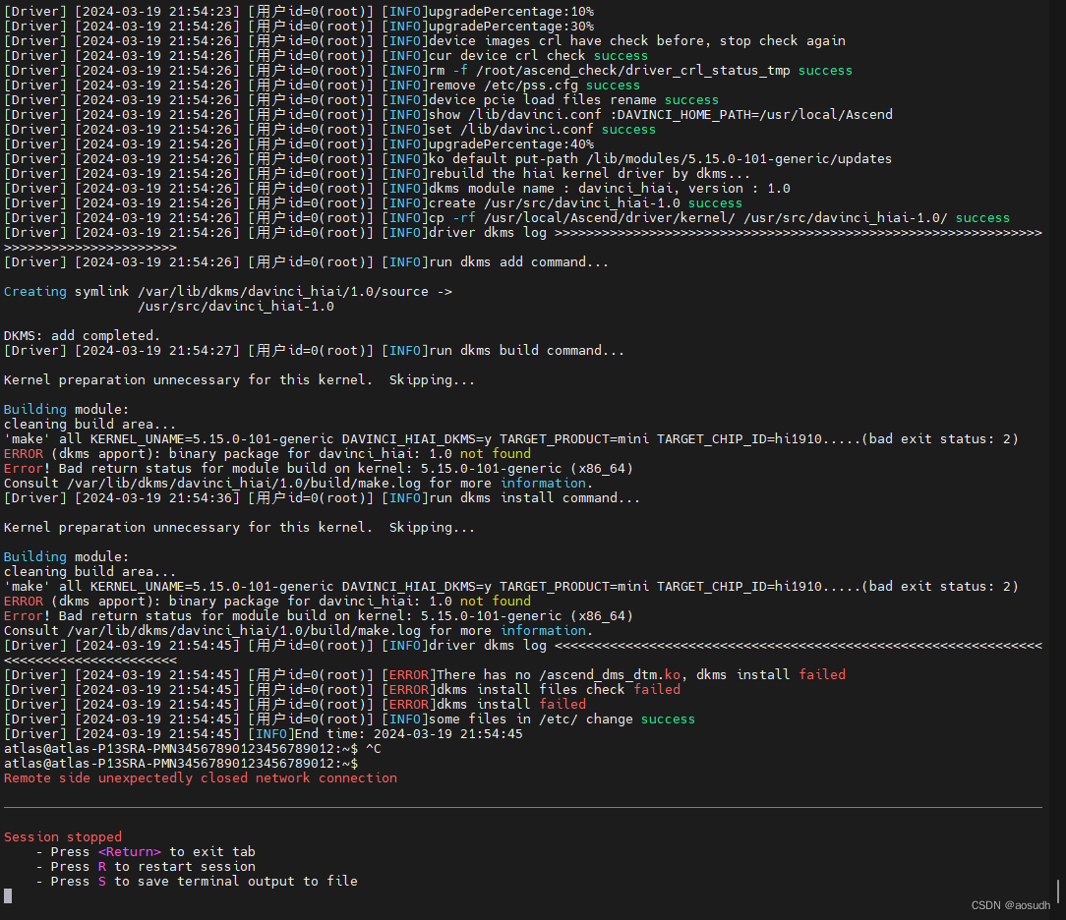This screenshot has width=1066, height=920.
Task: Click the "rm -f /root/ascend_check/driver_crl_status_tmp" line
Action: click(x=429, y=71)
